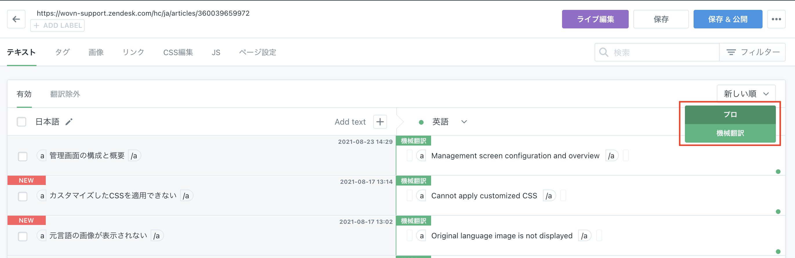
Task: Select プロ translation option
Action: pos(730,115)
